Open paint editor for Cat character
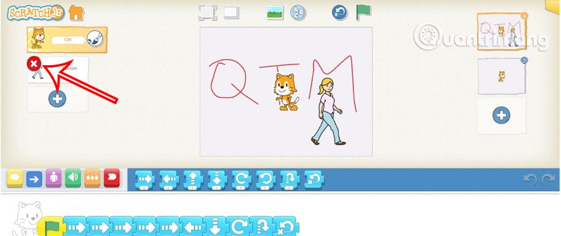The width and height of the screenshot is (561, 236). click(95, 39)
